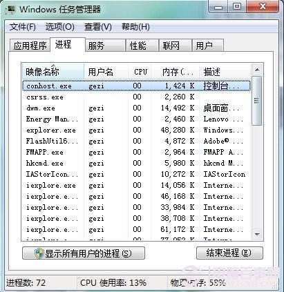Open the 帮助(H) menu
The height and width of the screenshot is (292, 284).
pyautogui.click(x=135, y=27)
